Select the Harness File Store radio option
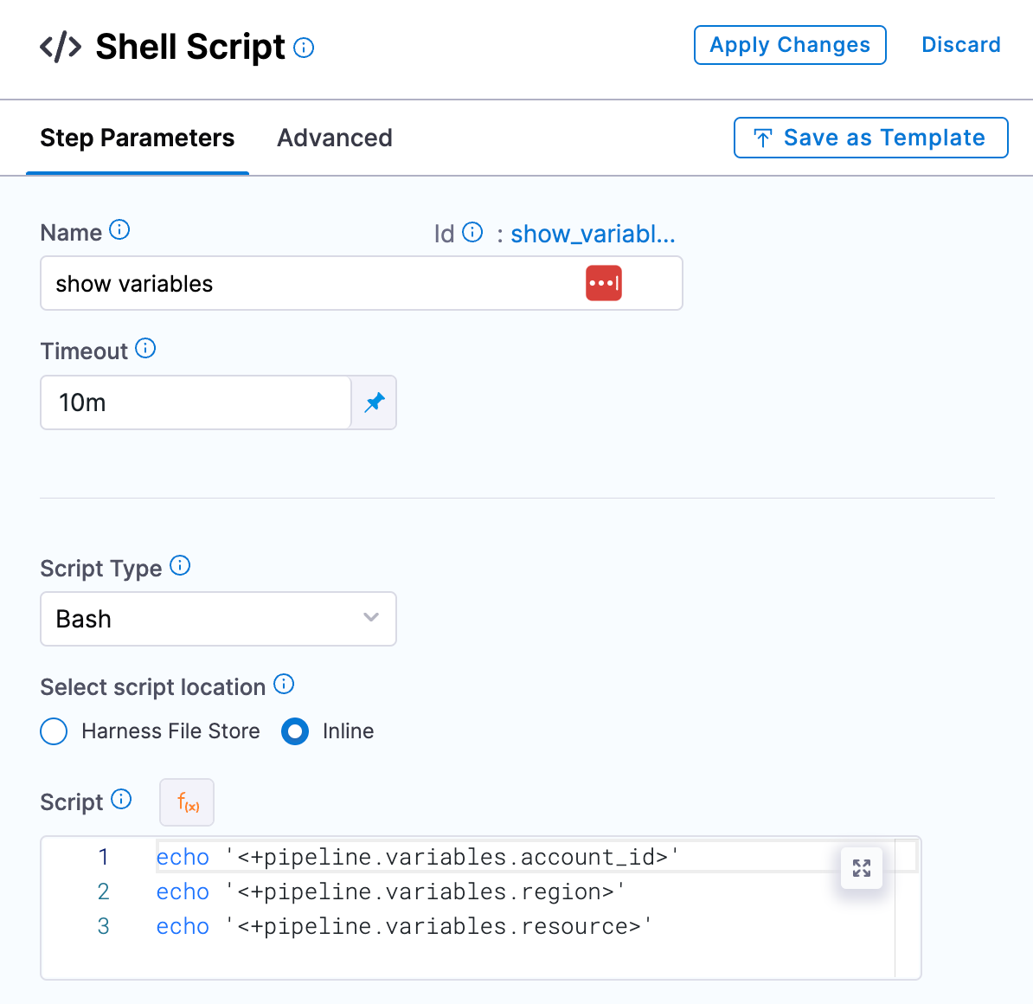The image size is (1033, 1004). pos(54,731)
